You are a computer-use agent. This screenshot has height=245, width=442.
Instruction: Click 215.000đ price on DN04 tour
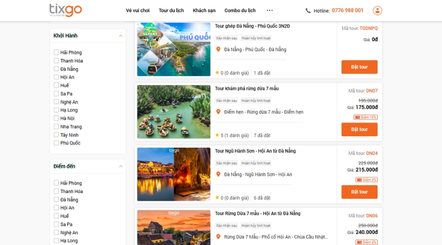click(366, 170)
